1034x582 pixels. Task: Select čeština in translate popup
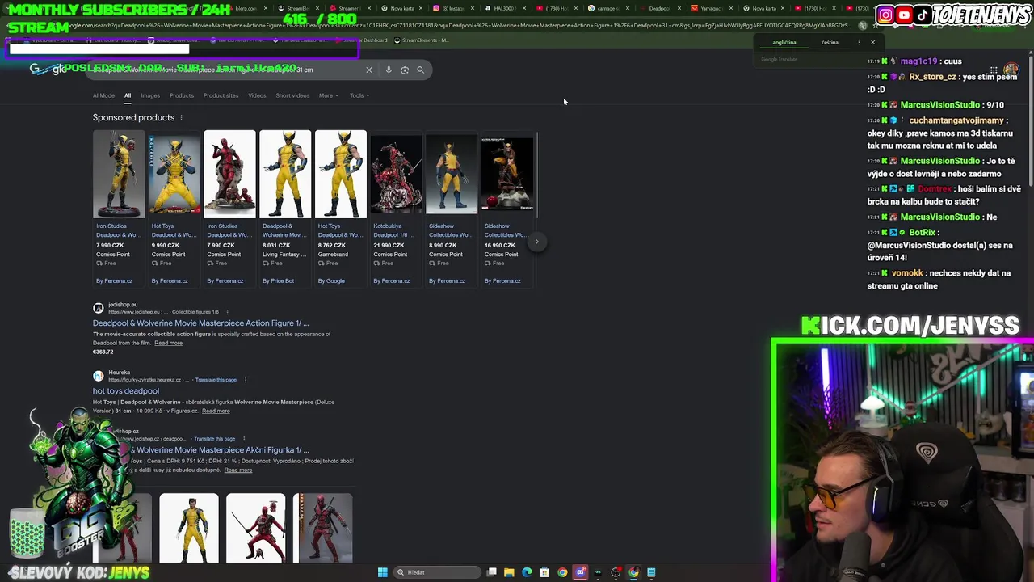coord(830,42)
